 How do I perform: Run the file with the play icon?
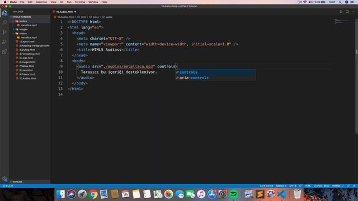341,12
